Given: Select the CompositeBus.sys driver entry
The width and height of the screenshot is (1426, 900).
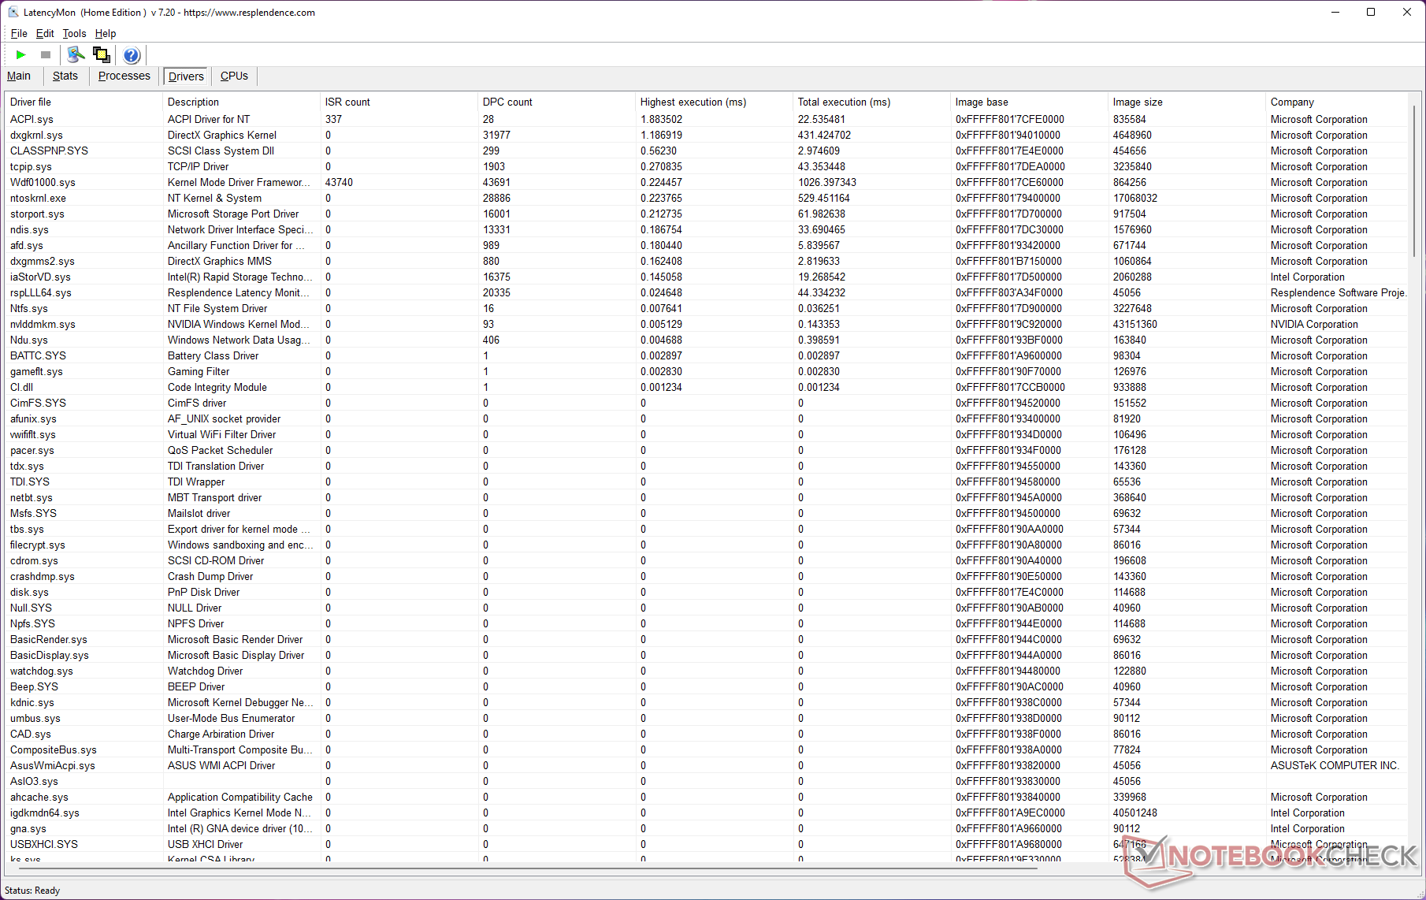Looking at the screenshot, I should [54, 749].
